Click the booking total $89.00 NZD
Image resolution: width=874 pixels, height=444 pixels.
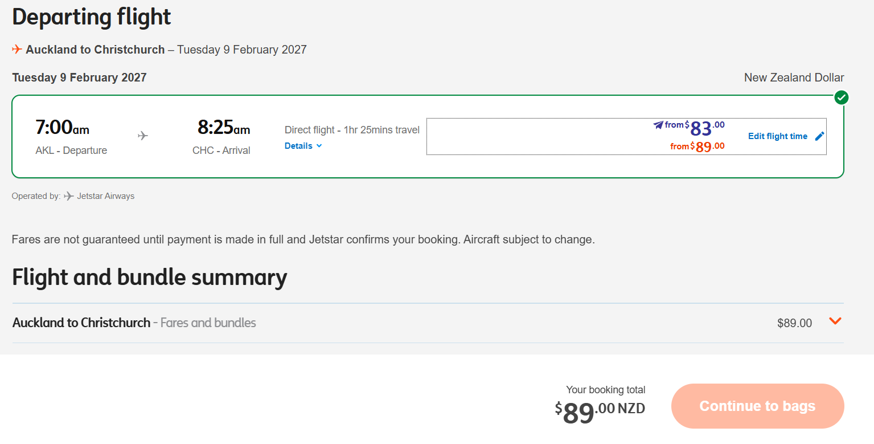point(600,412)
